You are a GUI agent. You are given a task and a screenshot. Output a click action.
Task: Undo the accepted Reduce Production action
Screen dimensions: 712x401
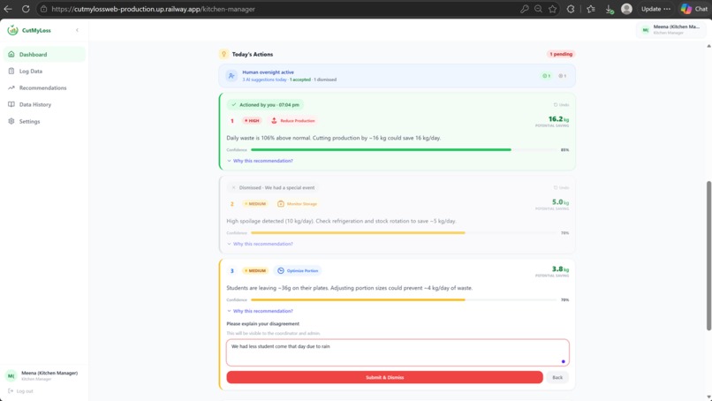point(561,105)
